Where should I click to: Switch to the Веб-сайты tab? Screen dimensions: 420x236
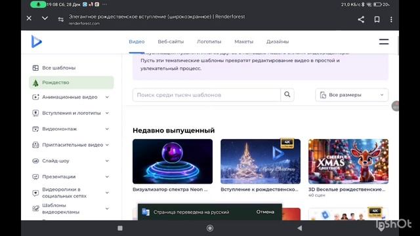tap(171, 42)
